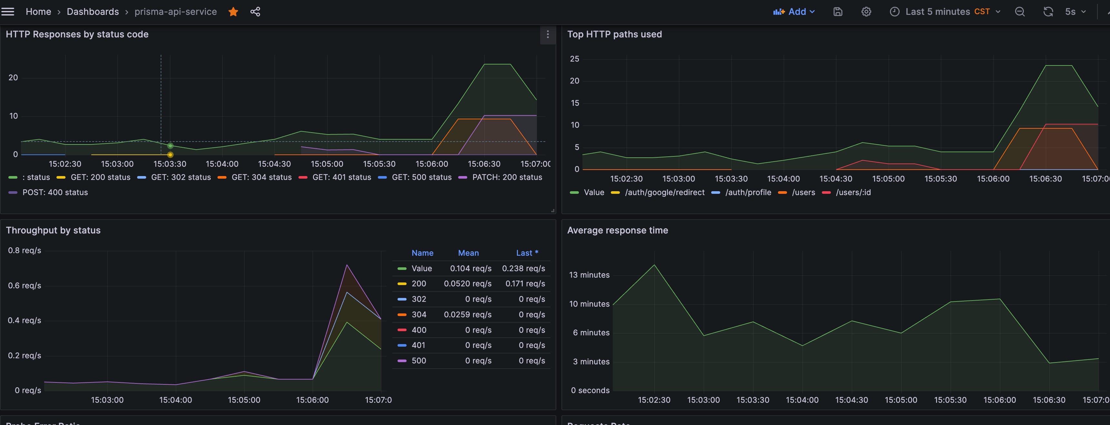
Task: Toggle GET: 500 status legend series
Action: click(x=422, y=177)
